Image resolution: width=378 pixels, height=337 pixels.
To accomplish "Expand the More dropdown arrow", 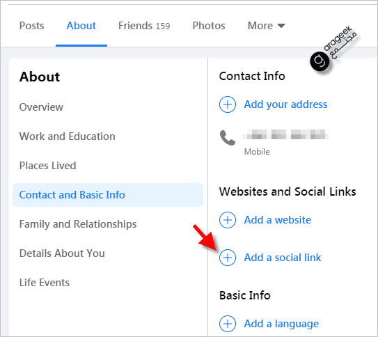I will click(x=281, y=26).
